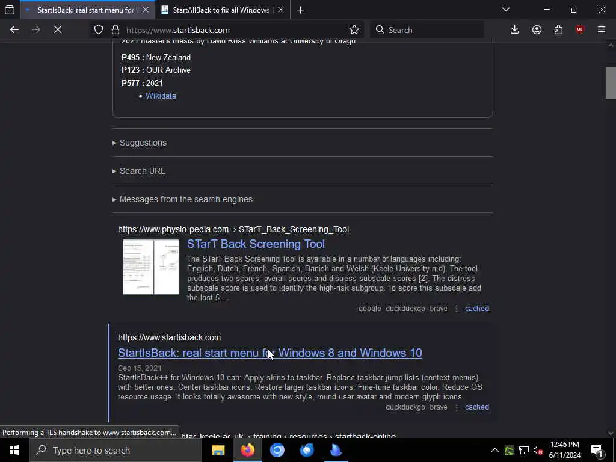Click the muted volume tray icon
Viewport: 616px width, 462px height.
538,450
